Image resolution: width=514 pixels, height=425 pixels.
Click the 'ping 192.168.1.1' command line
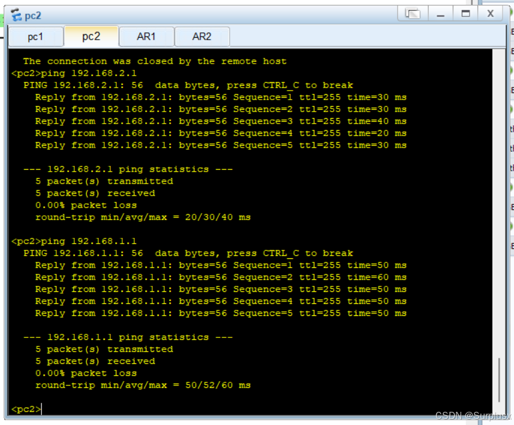74,241
